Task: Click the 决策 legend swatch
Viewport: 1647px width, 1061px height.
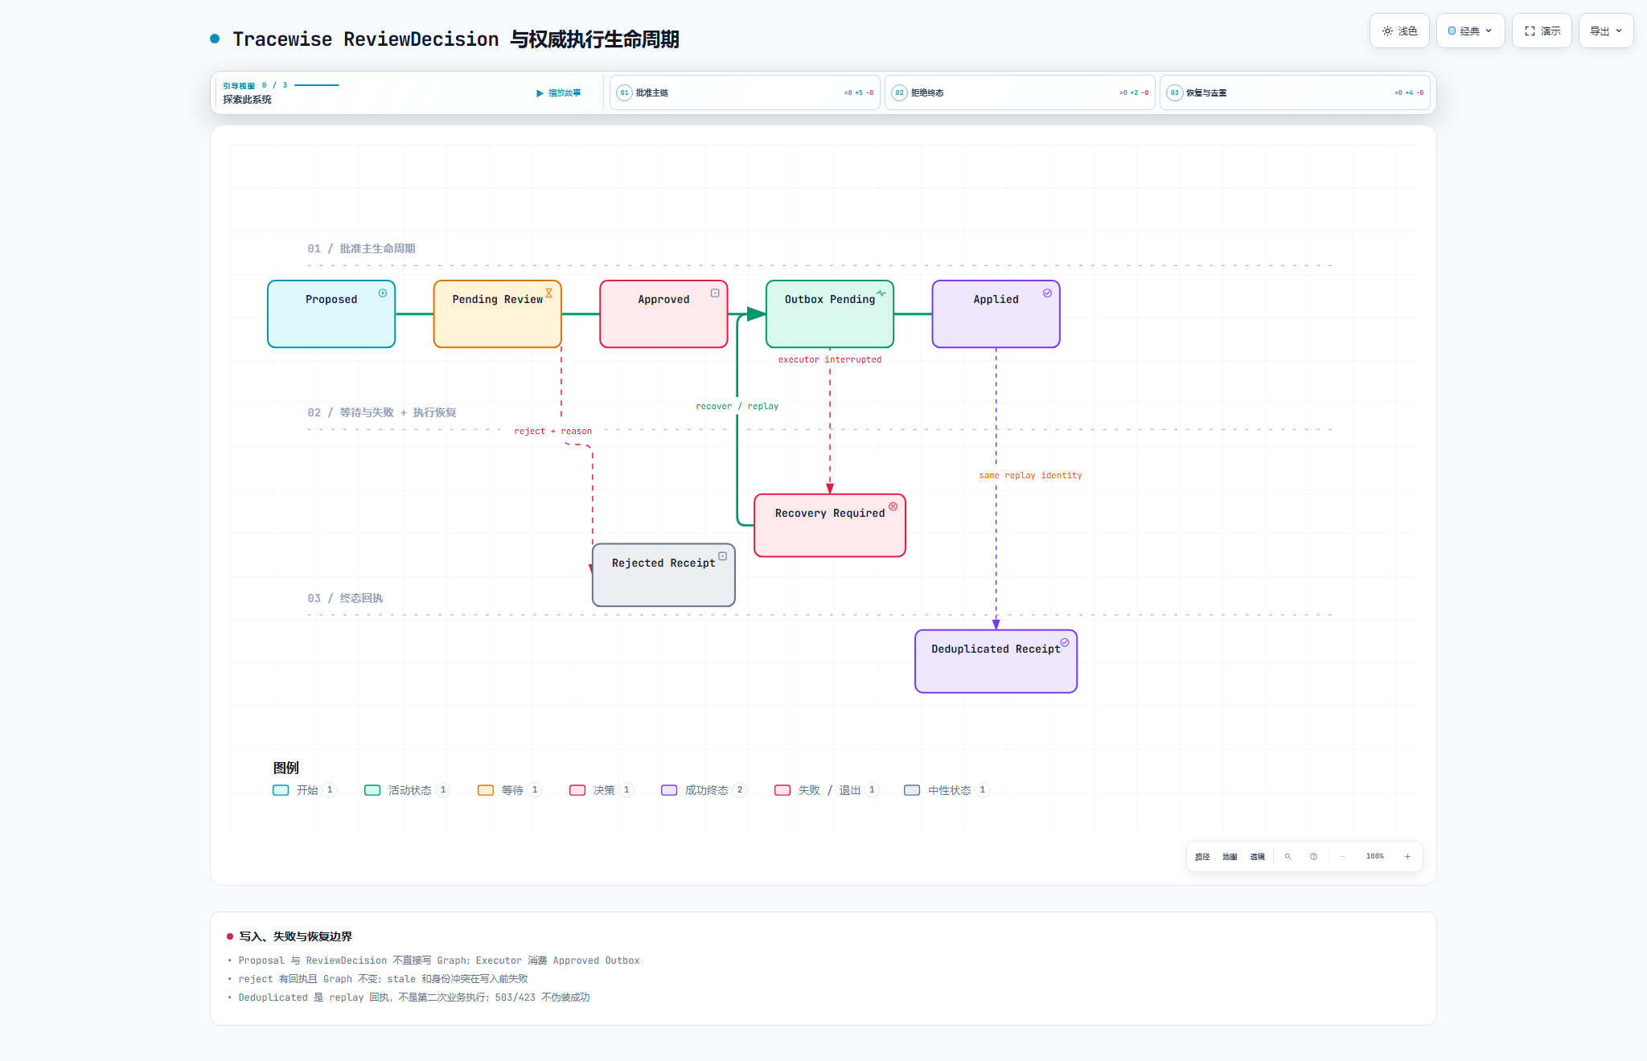Action: [x=577, y=790]
